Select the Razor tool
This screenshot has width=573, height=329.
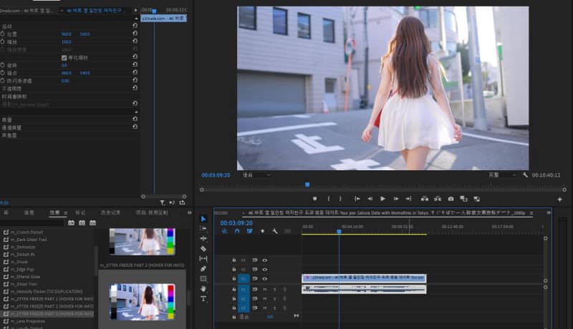point(203,248)
